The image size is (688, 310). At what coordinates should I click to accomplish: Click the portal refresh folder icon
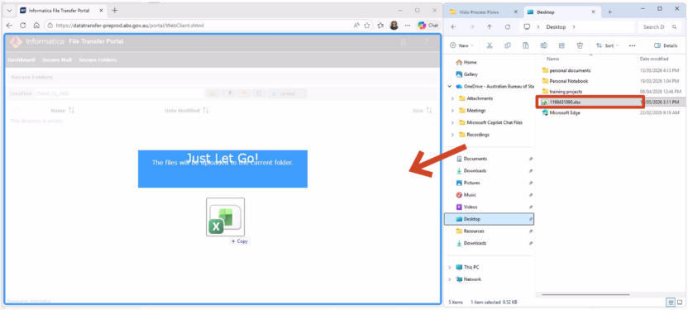259,93
